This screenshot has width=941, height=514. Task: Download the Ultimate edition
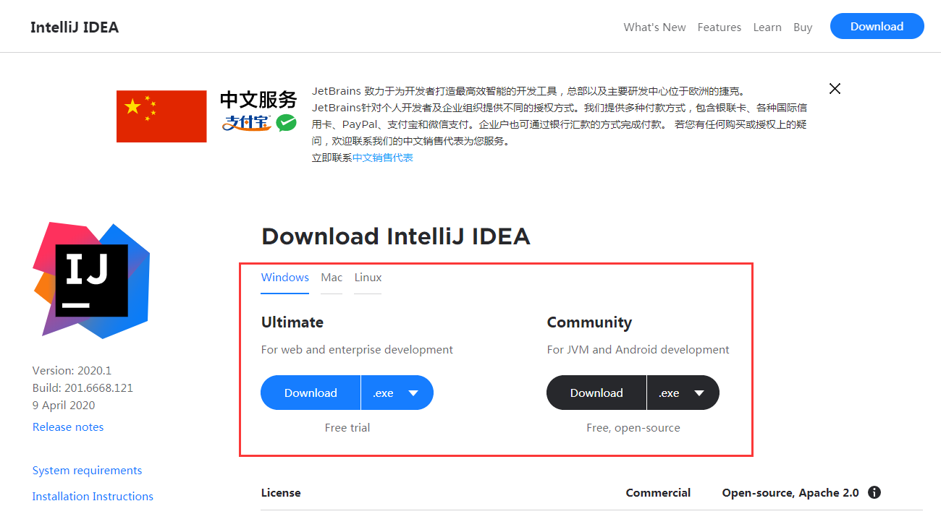[x=311, y=393]
